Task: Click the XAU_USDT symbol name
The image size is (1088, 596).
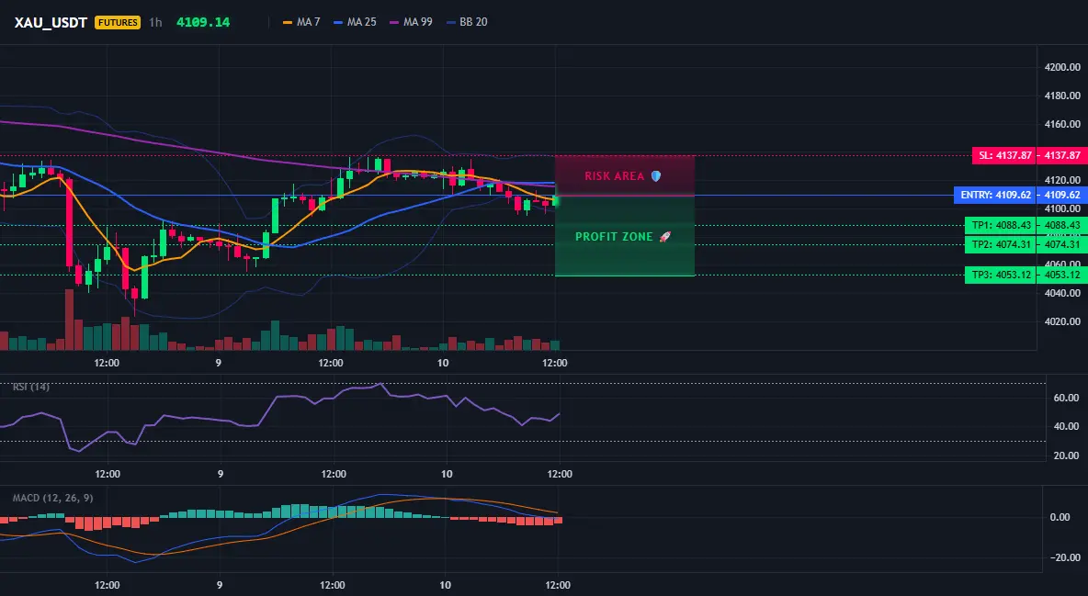Action: pyautogui.click(x=51, y=22)
